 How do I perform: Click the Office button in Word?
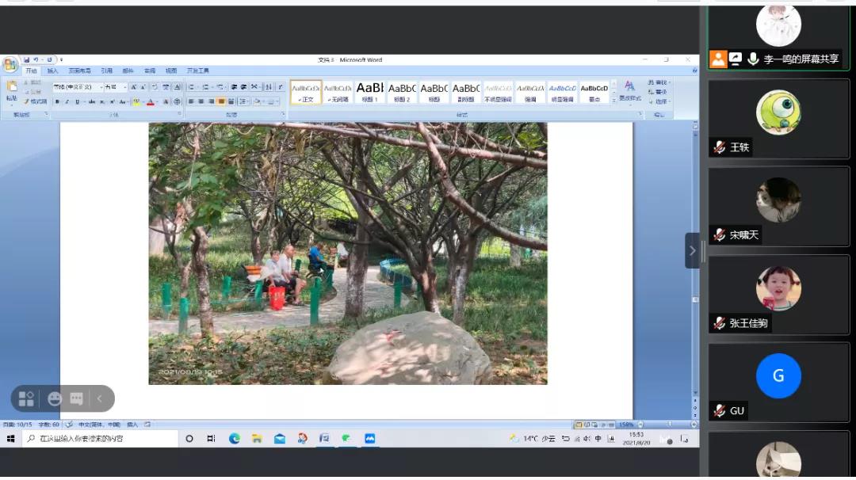click(x=10, y=64)
